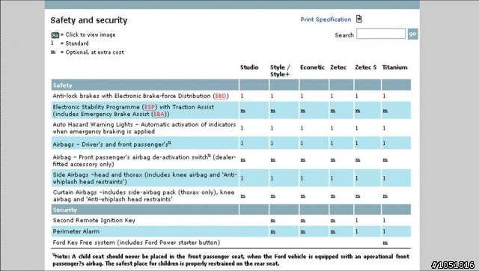Select the airbag de-activation switch row label

coord(144,161)
